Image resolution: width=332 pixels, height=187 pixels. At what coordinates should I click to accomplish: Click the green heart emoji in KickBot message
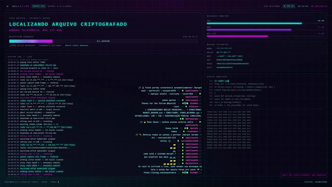pos(198,169)
